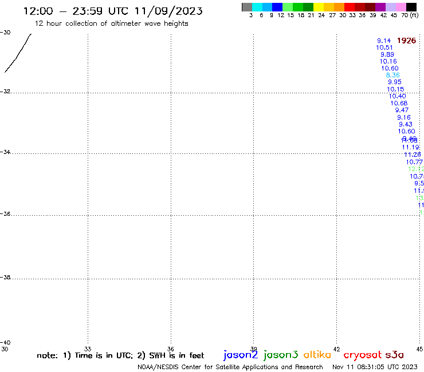Select the dark red 's3a' satellite label

pos(395,355)
